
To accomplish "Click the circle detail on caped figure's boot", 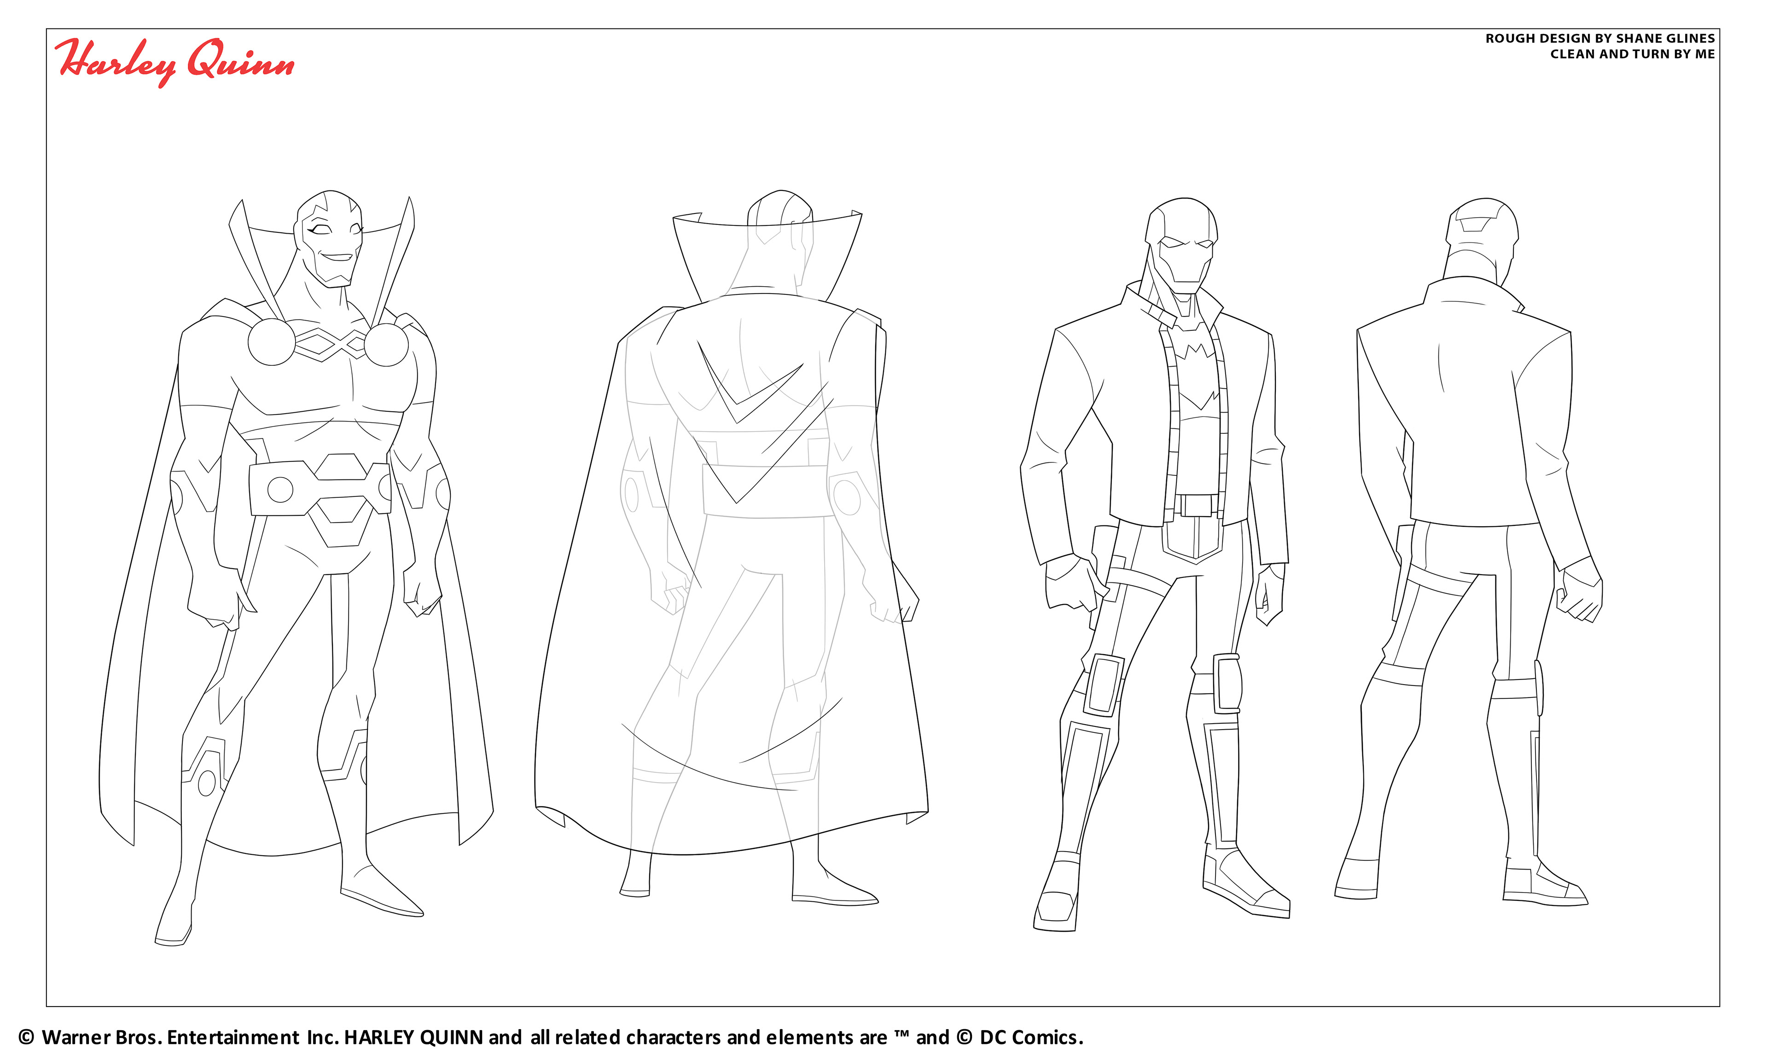I will coord(206,783).
